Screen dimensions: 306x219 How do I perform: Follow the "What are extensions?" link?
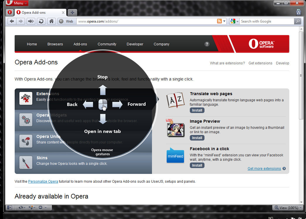[227, 63]
